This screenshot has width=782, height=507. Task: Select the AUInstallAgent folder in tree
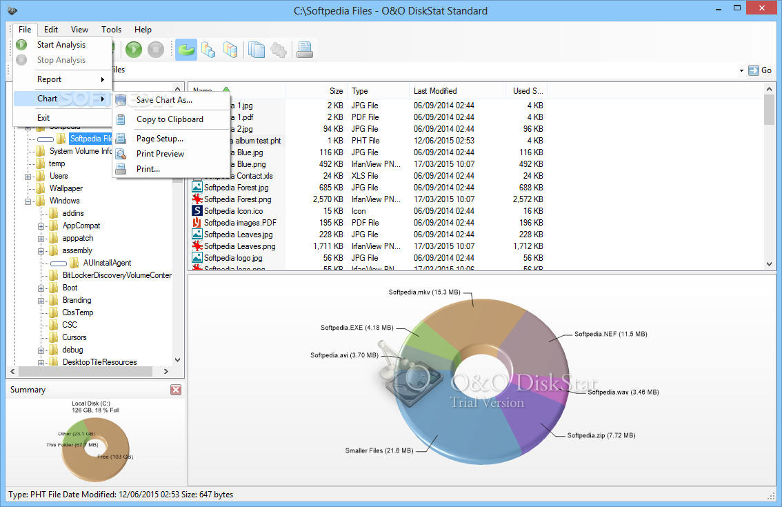pos(107,263)
